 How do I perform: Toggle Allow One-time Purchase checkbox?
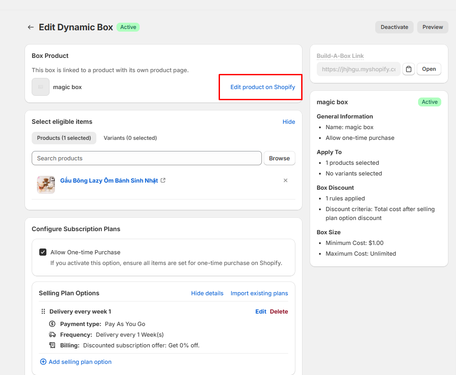click(43, 252)
